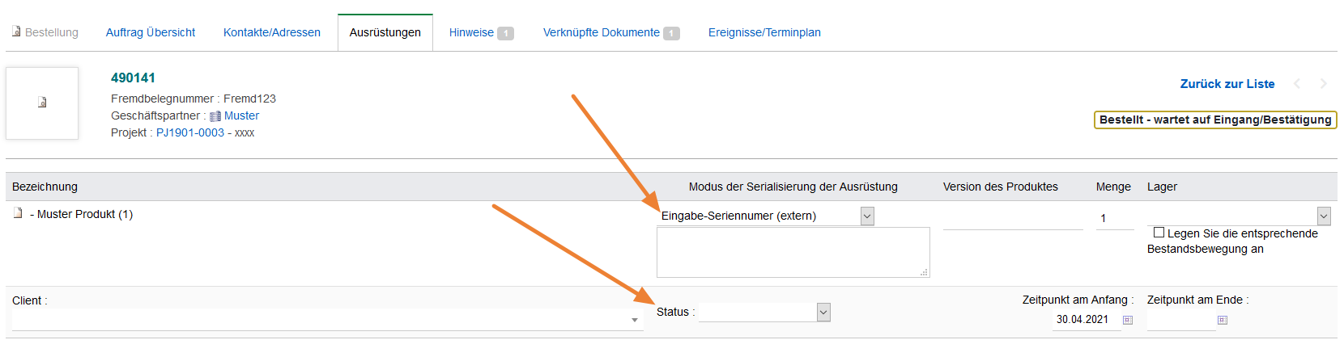Enable the Bestandsbewegung anlegen checkbox
Image resolution: width=1344 pixels, height=340 pixels.
pyautogui.click(x=1159, y=233)
